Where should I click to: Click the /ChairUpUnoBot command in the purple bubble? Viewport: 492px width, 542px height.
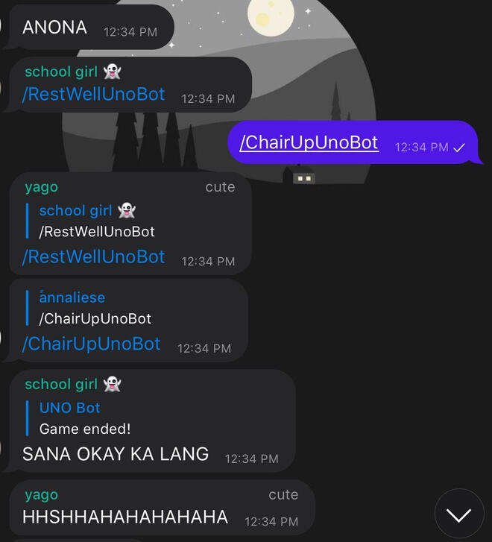309,142
